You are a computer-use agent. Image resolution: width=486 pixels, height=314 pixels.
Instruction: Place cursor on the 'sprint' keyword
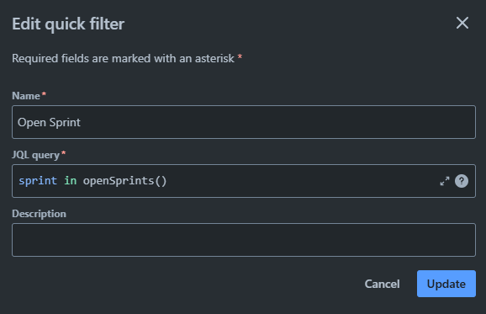pos(38,181)
